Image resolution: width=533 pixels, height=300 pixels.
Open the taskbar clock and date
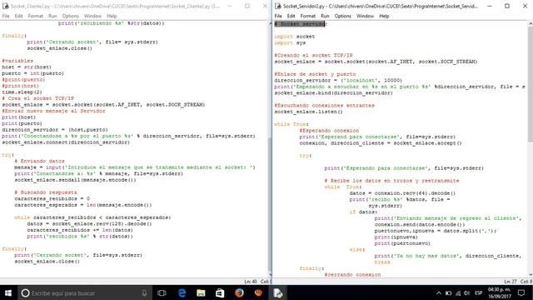tap(500, 292)
